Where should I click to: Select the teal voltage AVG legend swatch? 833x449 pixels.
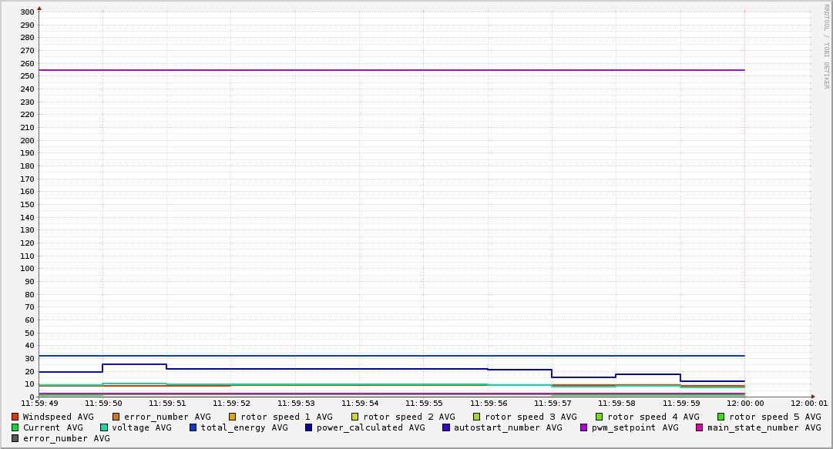tap(104, 427)
